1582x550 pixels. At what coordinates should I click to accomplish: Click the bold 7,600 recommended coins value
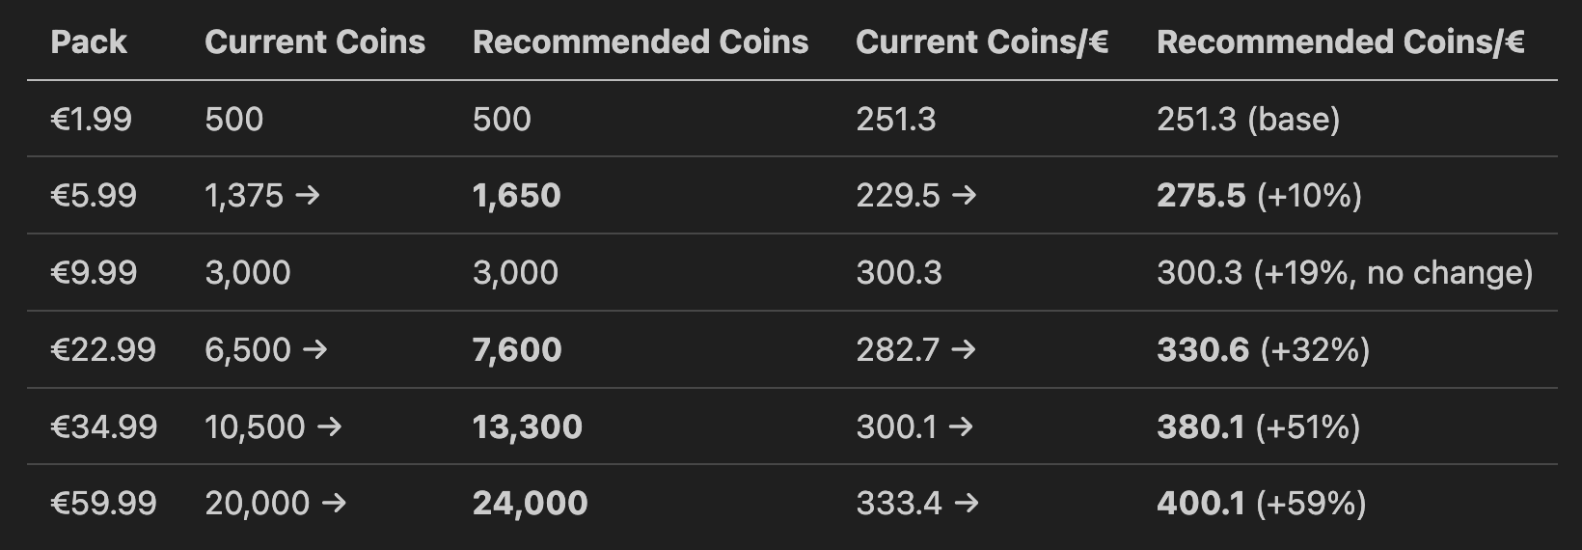pyautogui.click(x=517, y=349)
